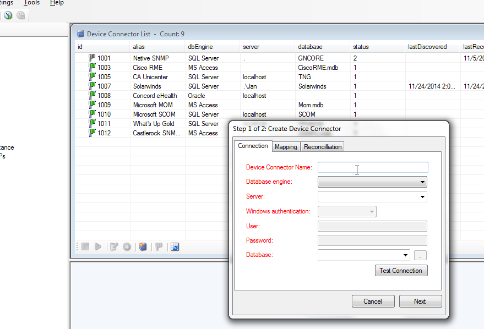484x329 pixels.
Task: Click the database connector icon in toolbar
Action: pos(143,247)
